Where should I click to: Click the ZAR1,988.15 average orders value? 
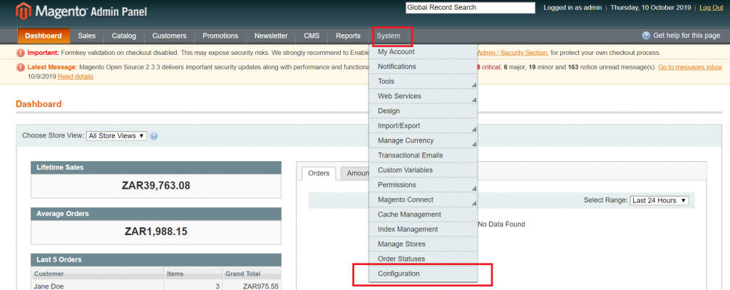[x=156, y=232]
